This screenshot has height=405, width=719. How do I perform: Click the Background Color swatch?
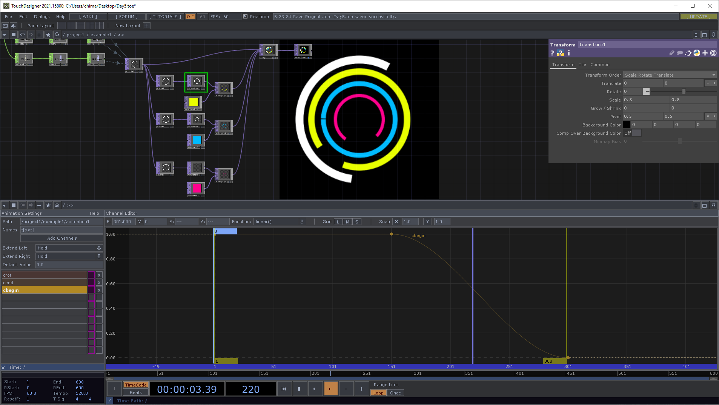tap(626, 125)
